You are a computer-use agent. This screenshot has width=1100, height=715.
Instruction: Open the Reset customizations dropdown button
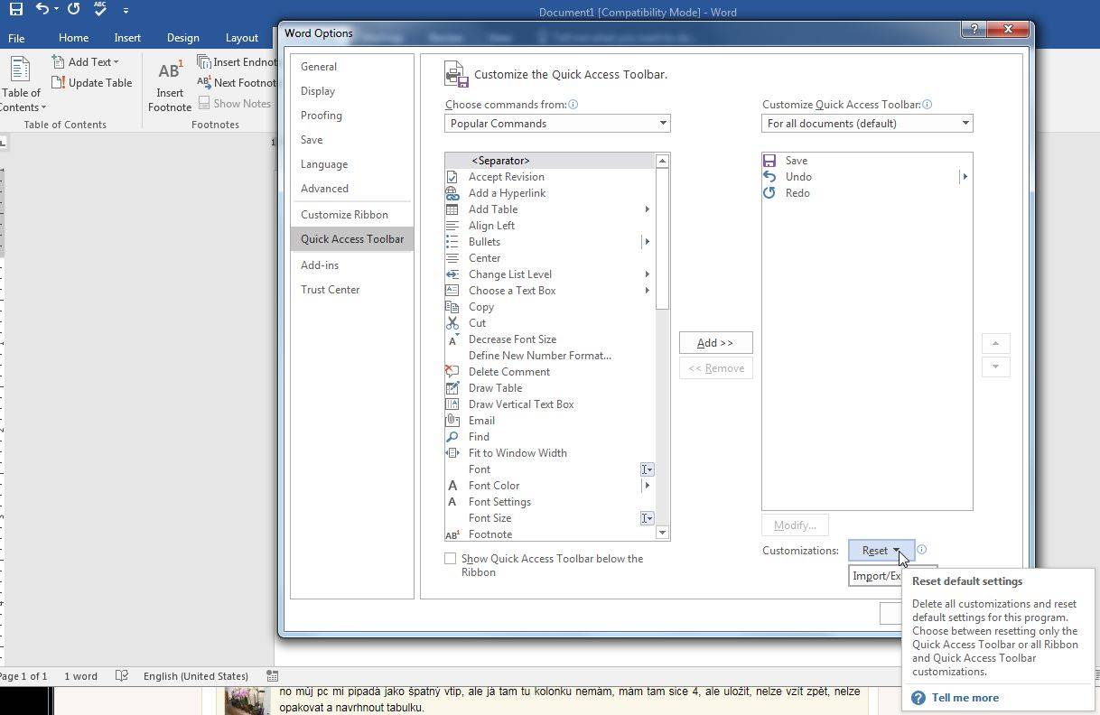(881, 551)
